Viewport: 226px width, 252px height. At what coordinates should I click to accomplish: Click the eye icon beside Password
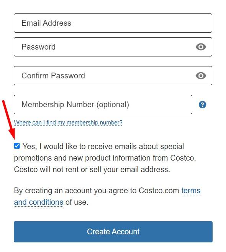point(201,47)
